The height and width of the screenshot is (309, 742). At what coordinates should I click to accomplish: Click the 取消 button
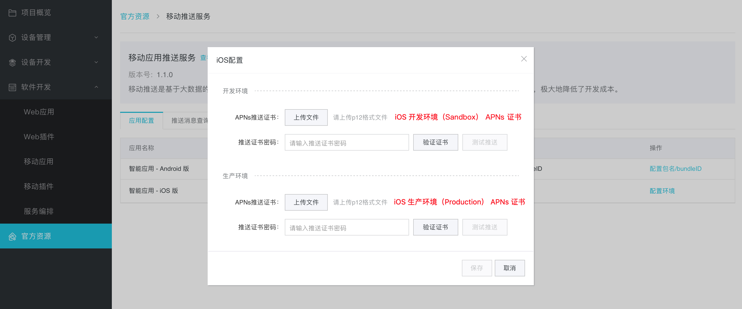[x=510, y=268]
